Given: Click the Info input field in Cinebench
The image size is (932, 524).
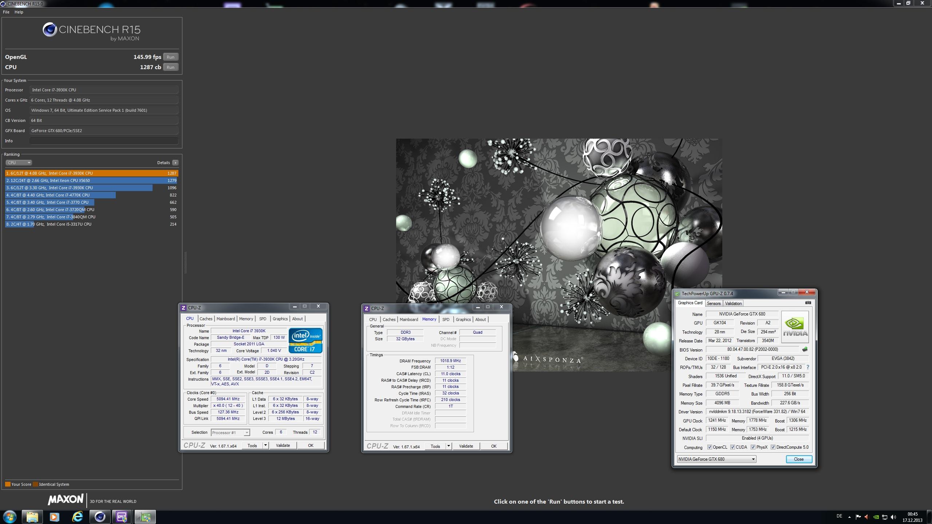Looking at the screenshot, I should [x=104, y=141].
